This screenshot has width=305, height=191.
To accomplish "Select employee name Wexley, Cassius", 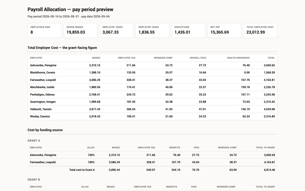I will point(40,116).
